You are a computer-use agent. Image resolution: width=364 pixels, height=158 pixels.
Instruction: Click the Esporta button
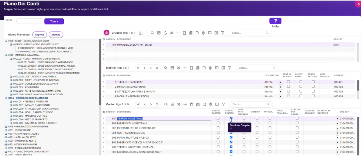tap(40, 35)
